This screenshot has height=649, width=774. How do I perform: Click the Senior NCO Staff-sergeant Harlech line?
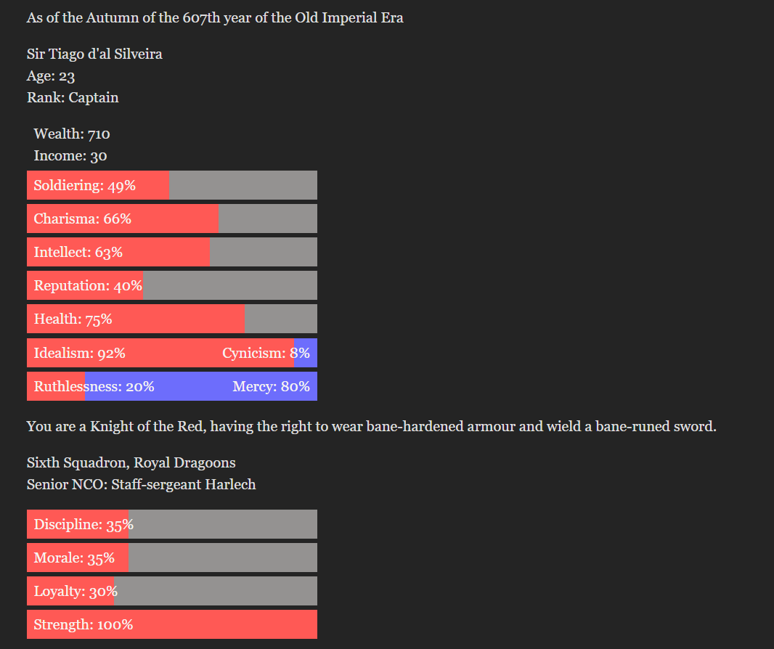tap(141, 484)
